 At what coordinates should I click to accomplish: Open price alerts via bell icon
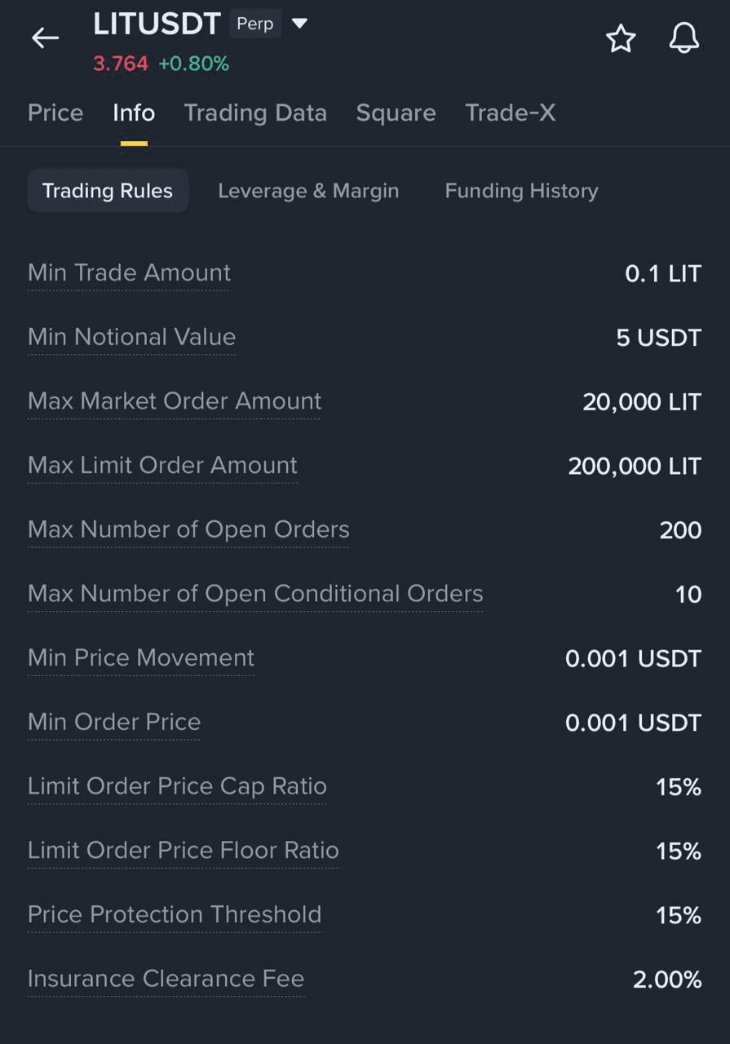(684, 38)
